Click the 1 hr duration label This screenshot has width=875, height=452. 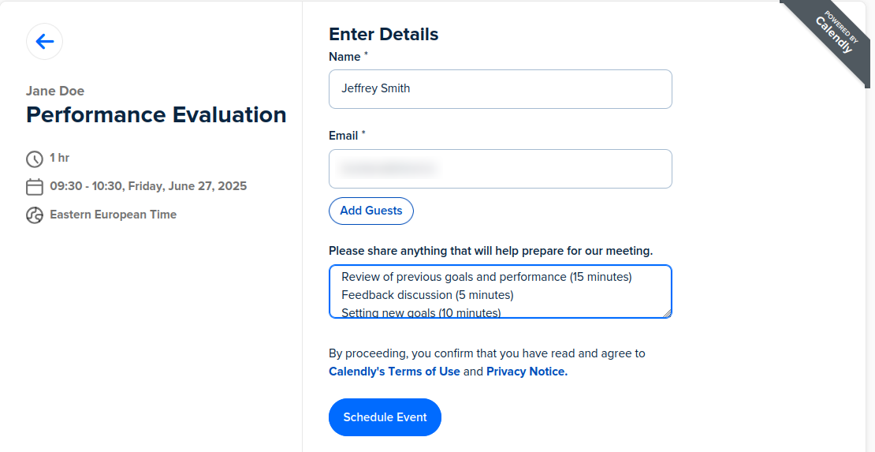(59, 158)
